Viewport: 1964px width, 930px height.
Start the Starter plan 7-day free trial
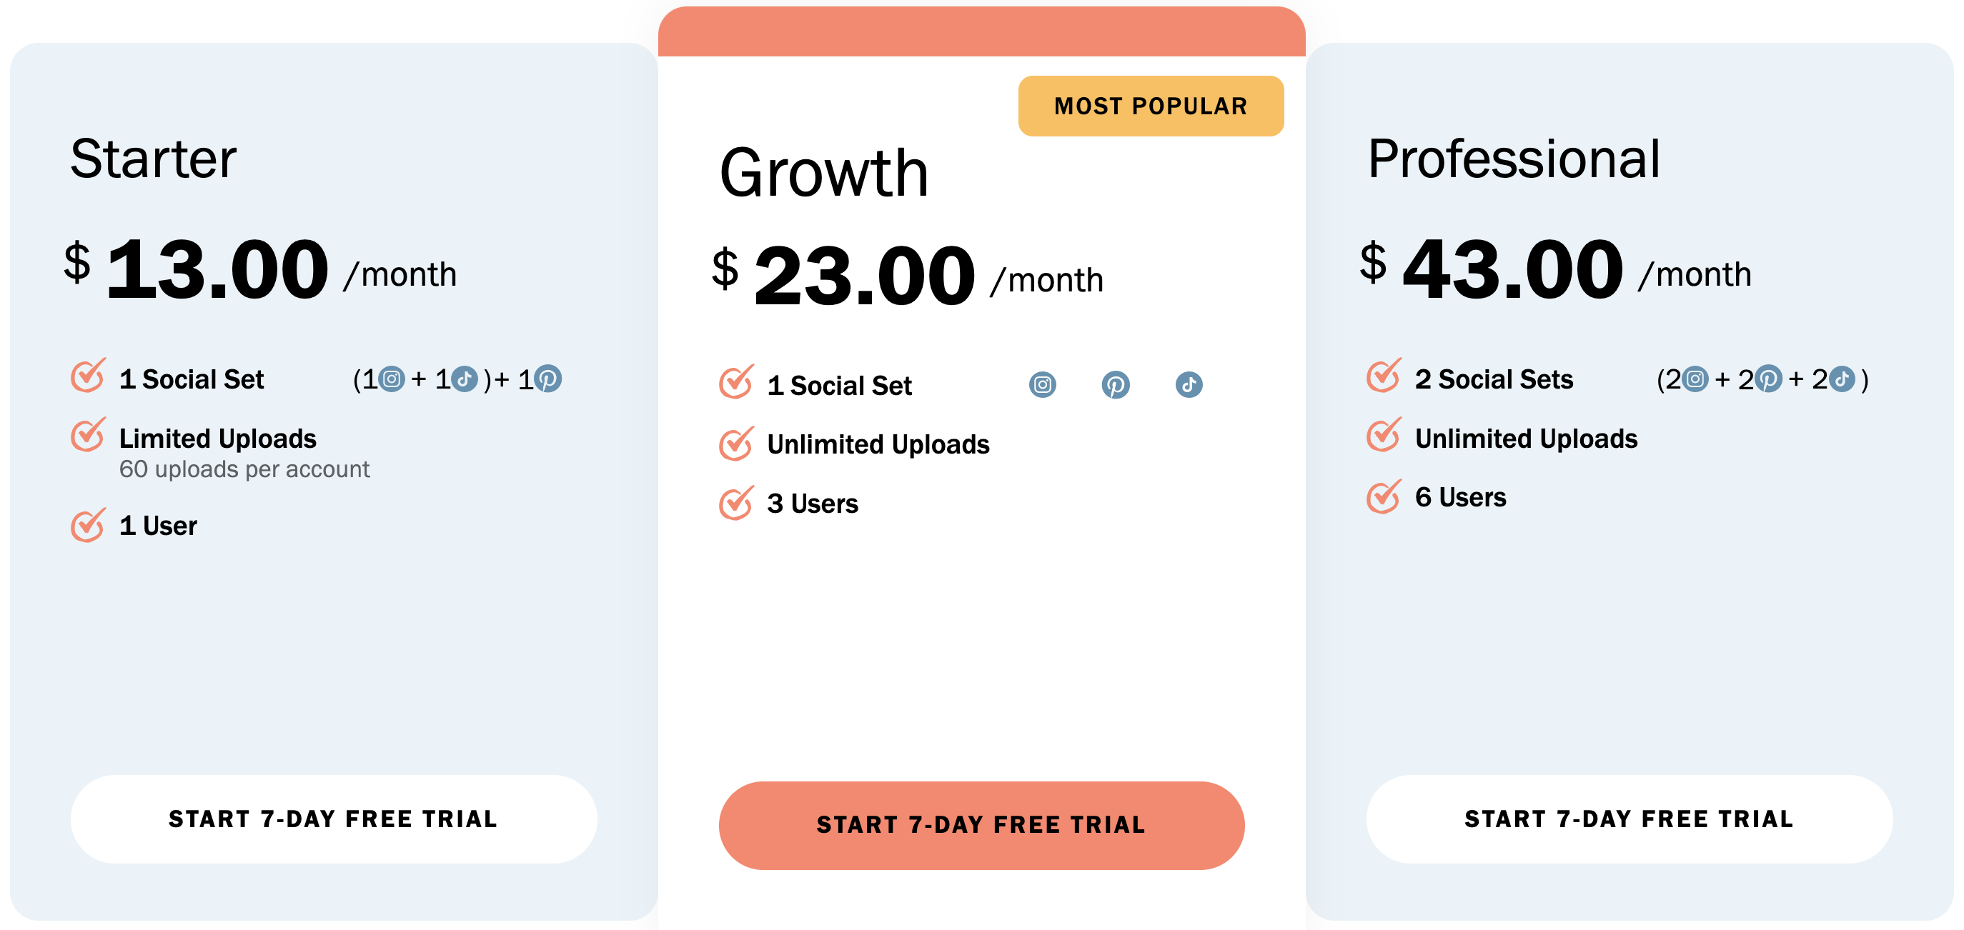click(x=334, y=819)
